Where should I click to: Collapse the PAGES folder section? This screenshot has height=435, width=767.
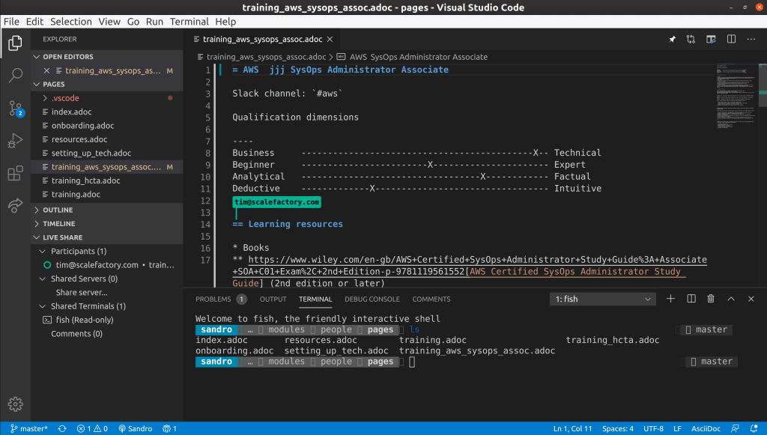(107, 84)
